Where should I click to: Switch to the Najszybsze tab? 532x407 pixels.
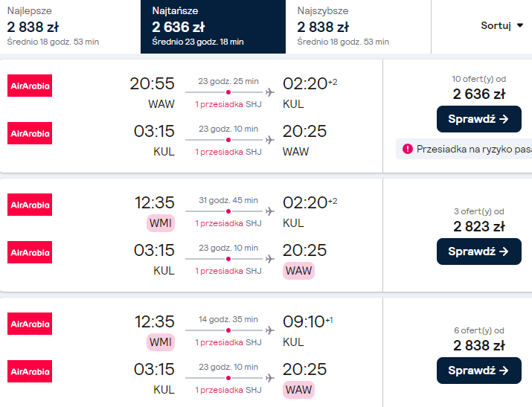point(358,27)
